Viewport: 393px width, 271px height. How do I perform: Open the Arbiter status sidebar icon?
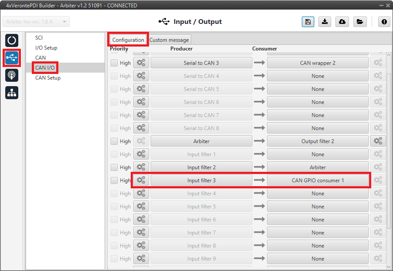point(11,40)
